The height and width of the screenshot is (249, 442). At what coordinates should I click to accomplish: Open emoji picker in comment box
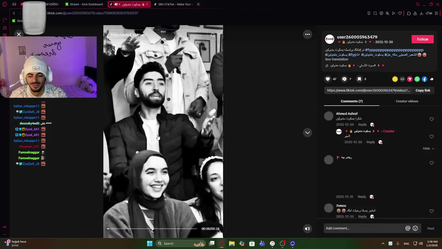415,228
